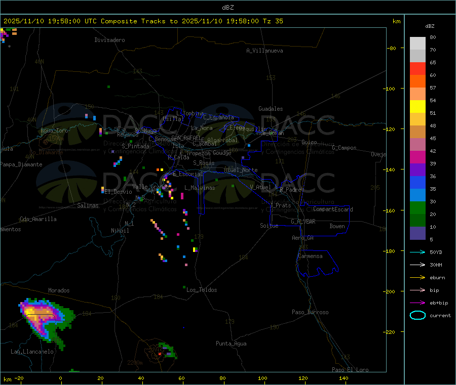The height and width of the screenshot is (385, 456).
Task: Click the Soitue map label
Action: tap(269, 226)
